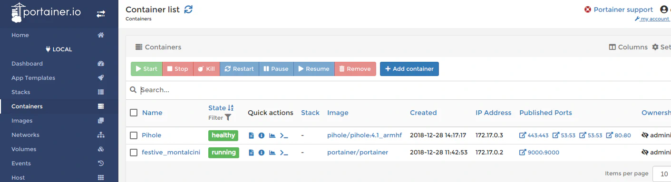Navigate to Images in sidebar
Image resolution: width=671 pixels, height=182 pixels.
tap(22, 121)
